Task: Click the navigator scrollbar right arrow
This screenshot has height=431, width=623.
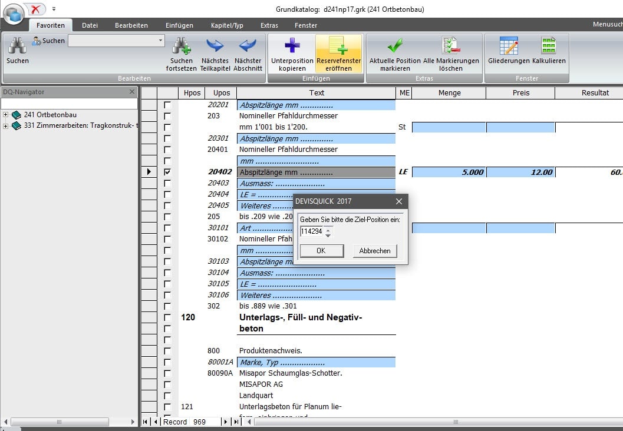Action: pyautogui.click(x=133, y=422)
